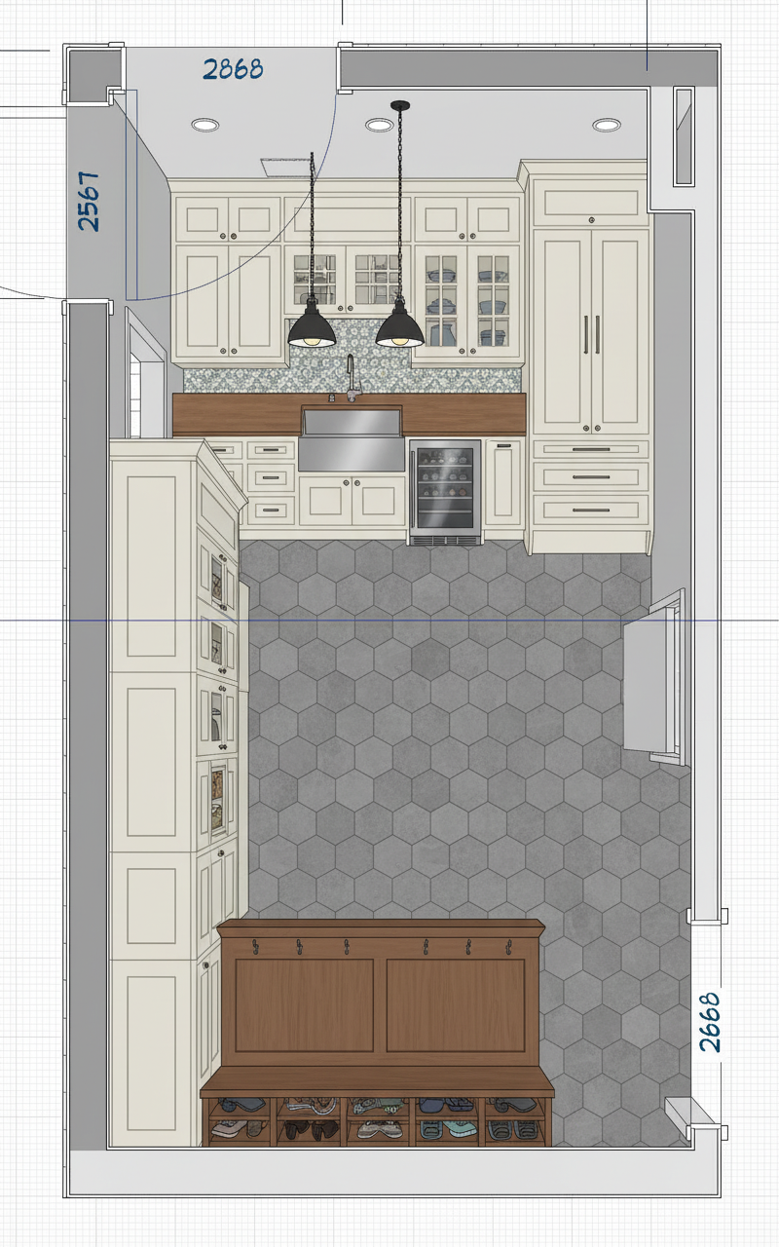The height and width of the screenshot is (1247, 779).
Task: Click the ceiling air vent grille
Action: pyautogui.click(x=284, y=167)
